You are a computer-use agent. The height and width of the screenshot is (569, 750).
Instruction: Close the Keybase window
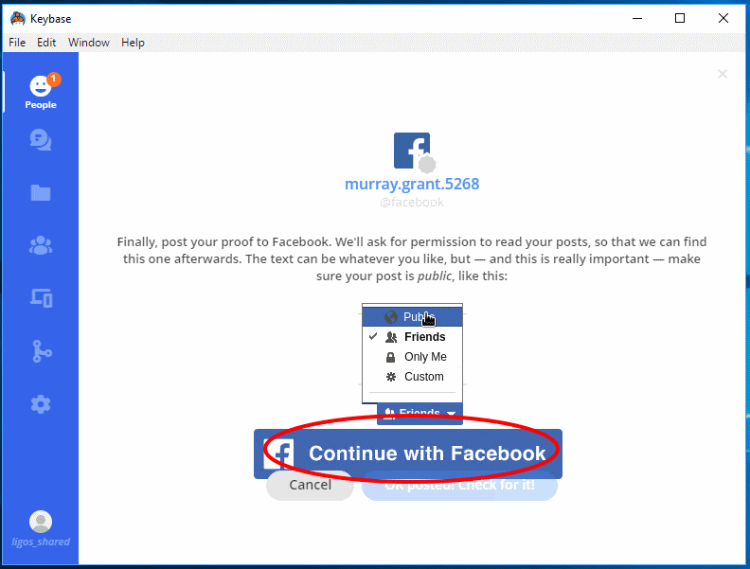tap(723, 18)
